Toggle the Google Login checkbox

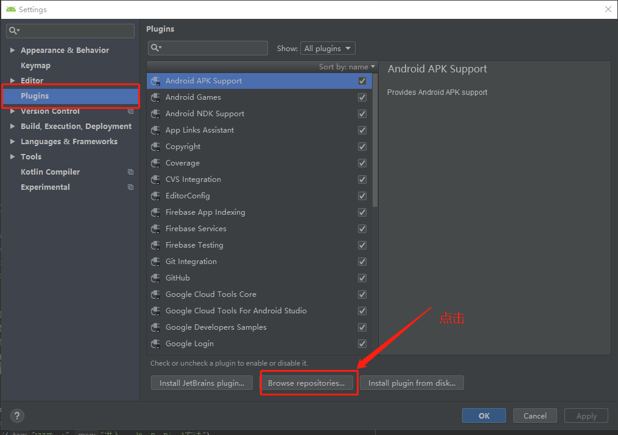362,344
